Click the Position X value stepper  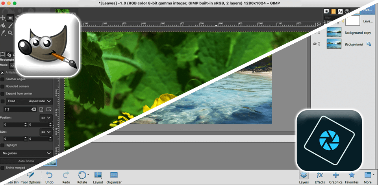tap(26, 125)
